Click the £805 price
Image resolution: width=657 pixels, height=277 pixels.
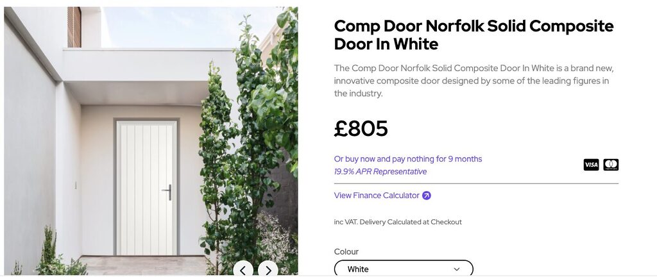click(361, 129)
